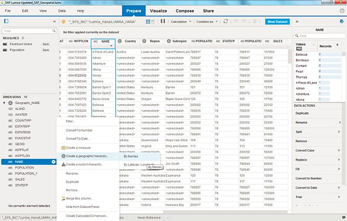
Task: Refresh the dataset with the refresh icon
Action: pos(225,21)
